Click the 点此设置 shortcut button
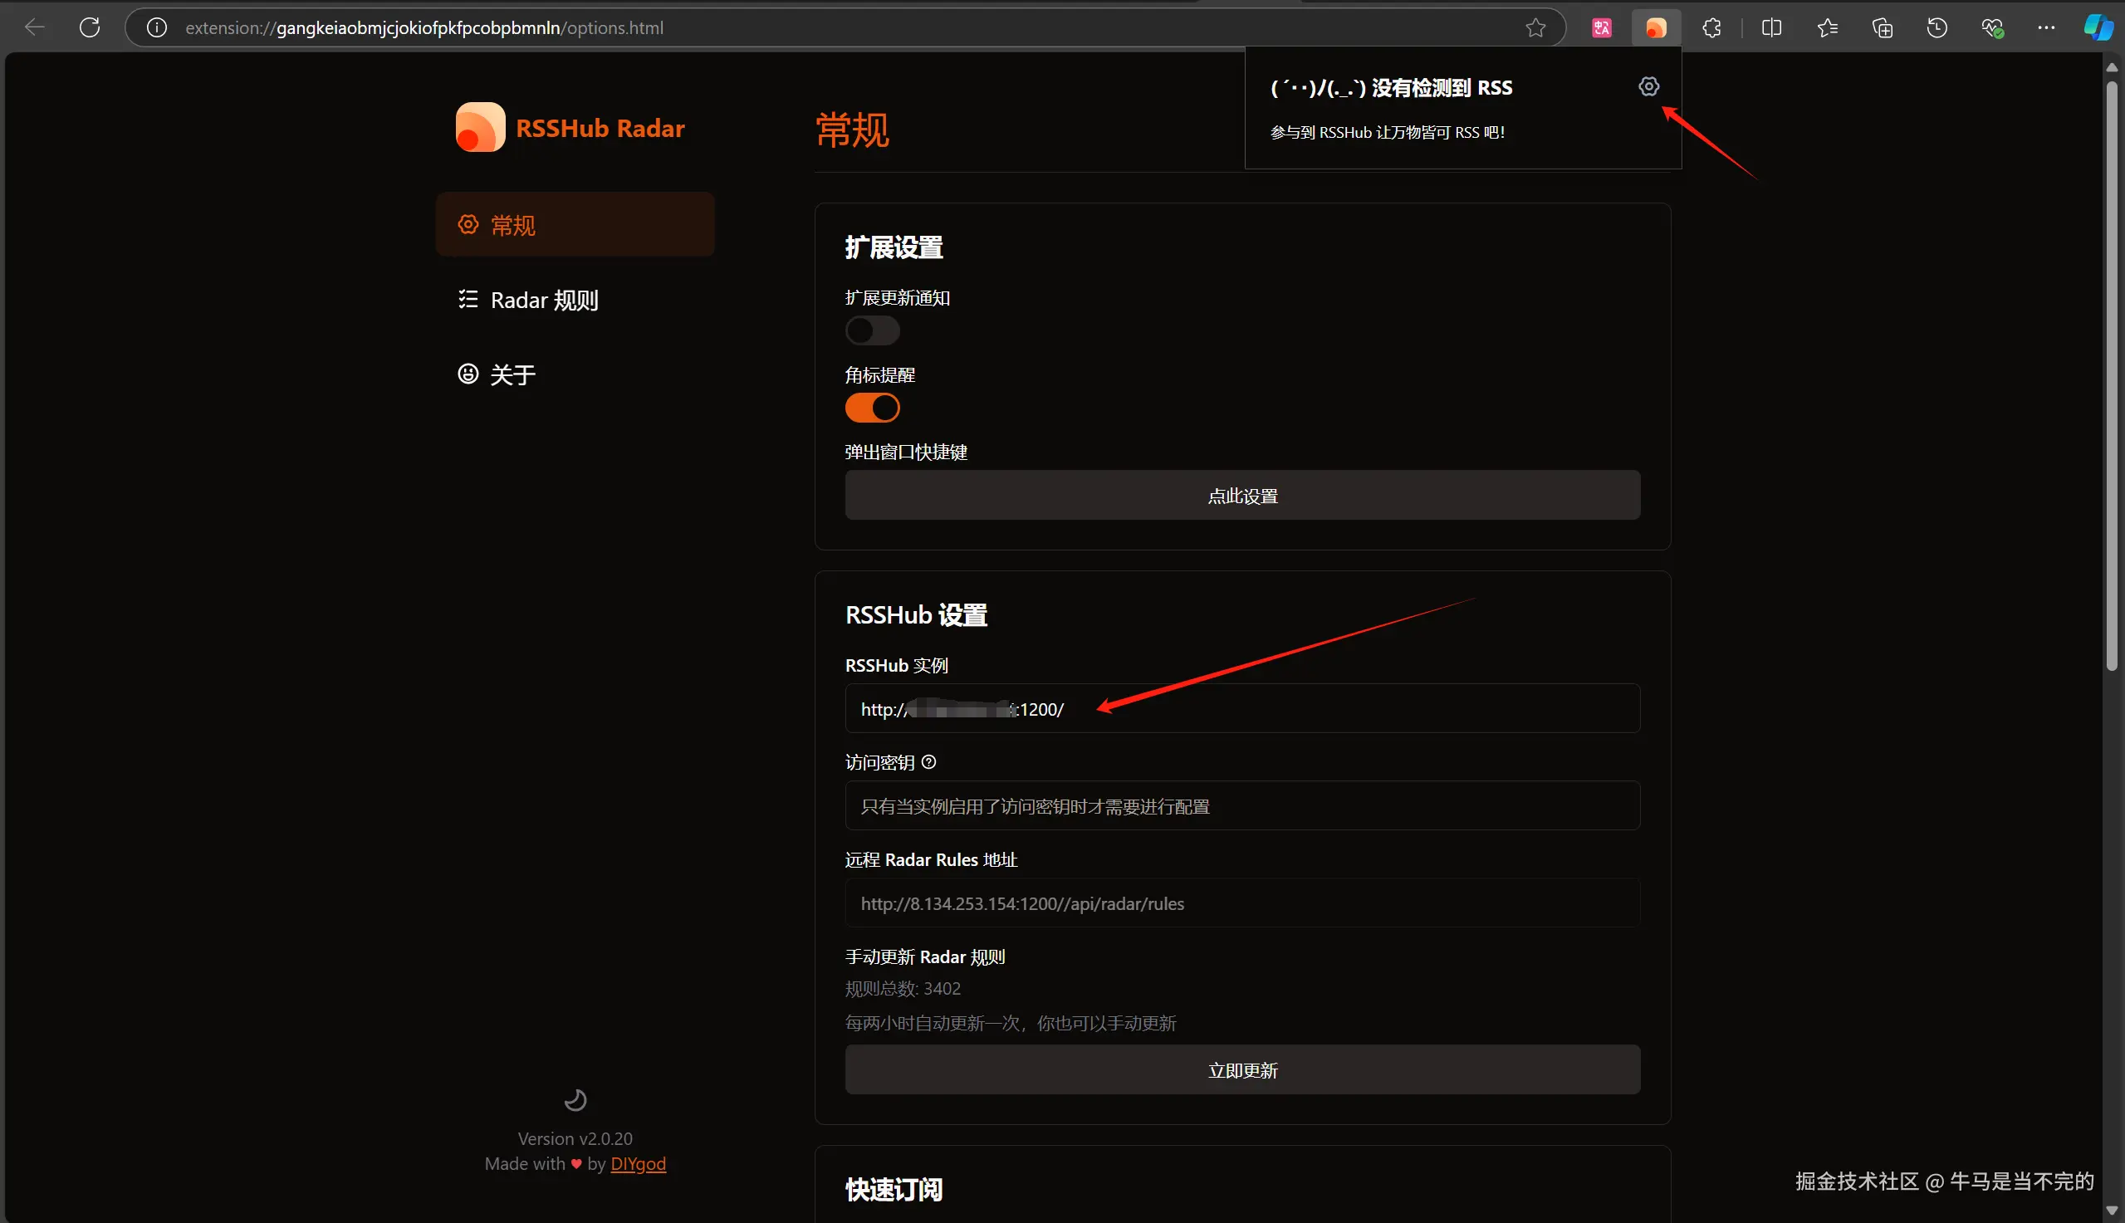This screenshot has height=1223, width=2125. click(1241, 496)
